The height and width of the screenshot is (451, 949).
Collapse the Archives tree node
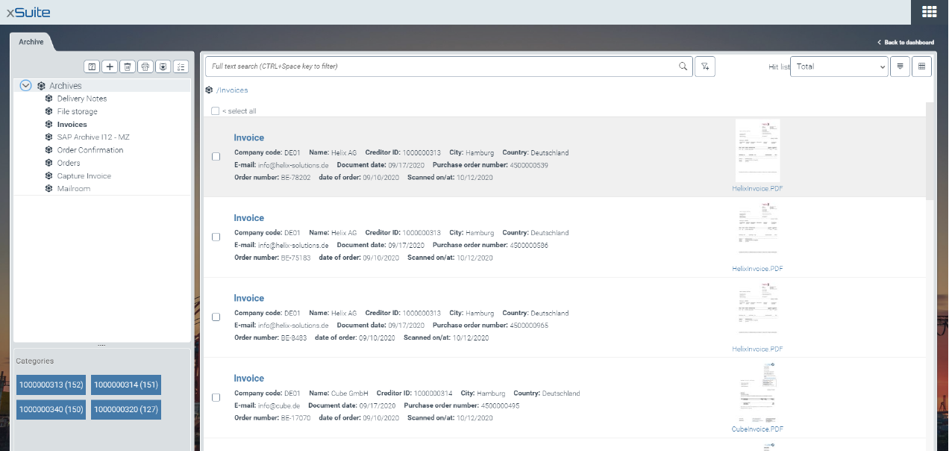[x=25, y=86]
